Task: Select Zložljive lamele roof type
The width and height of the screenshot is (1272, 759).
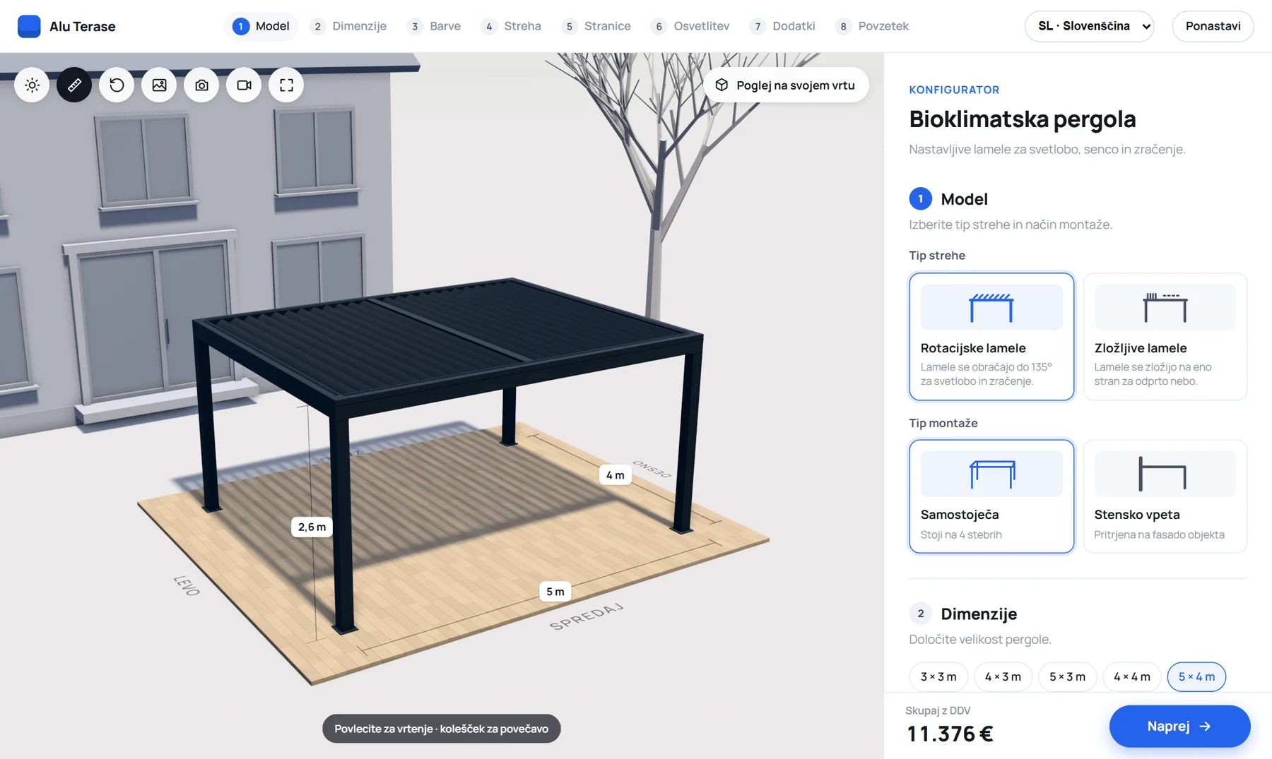Action: point(1165,337)
